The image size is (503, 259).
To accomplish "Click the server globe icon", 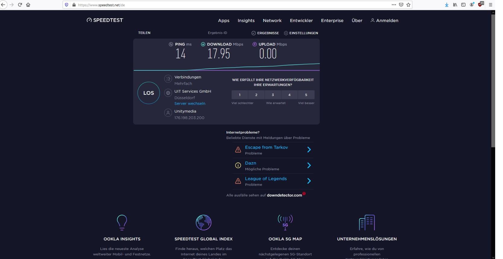I will click(x=168, y=93).
